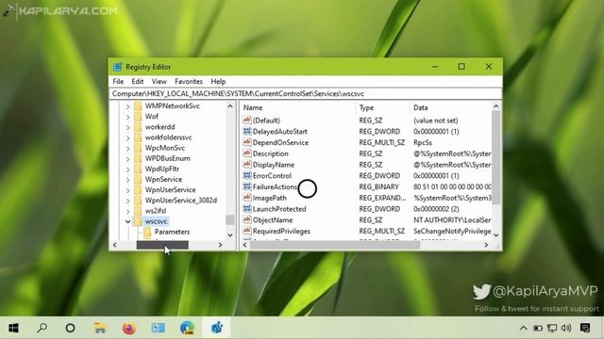Click the Description string icon
Screen dimensions: 604x339
247,153
